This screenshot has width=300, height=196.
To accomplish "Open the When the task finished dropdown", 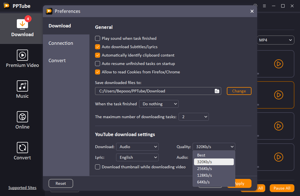I will (159, 104).
